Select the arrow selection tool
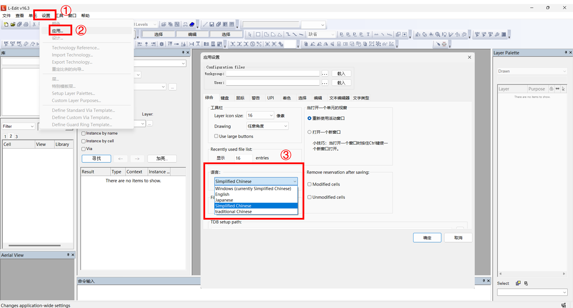 click(250, 34)
